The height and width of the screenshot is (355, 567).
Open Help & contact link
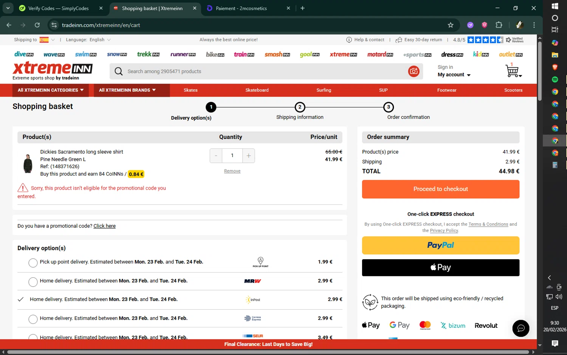pos(365,40)
